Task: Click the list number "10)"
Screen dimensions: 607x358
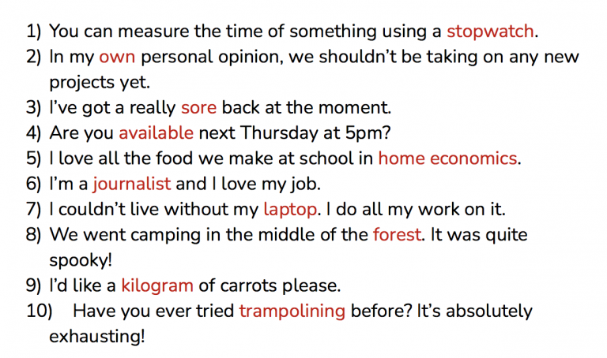Action: 39,311
